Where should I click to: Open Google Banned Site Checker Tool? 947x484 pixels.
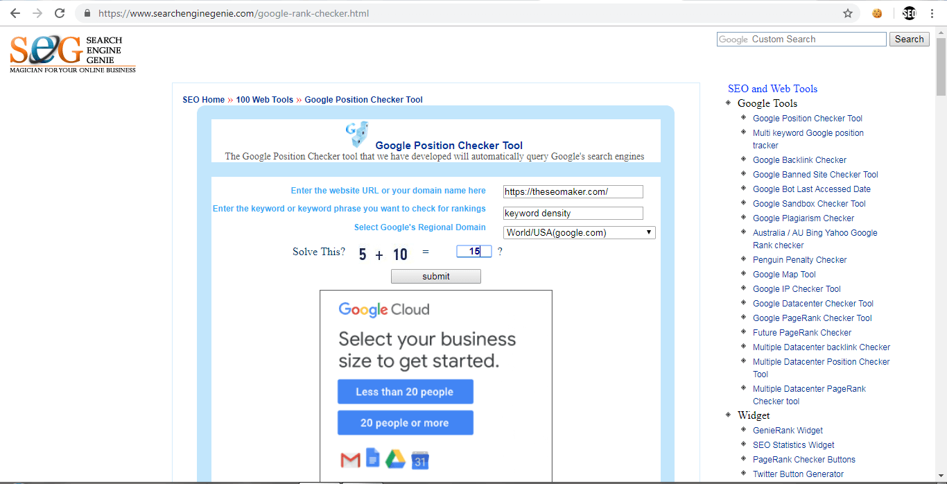pyautogui.click(x=815, y=175)
